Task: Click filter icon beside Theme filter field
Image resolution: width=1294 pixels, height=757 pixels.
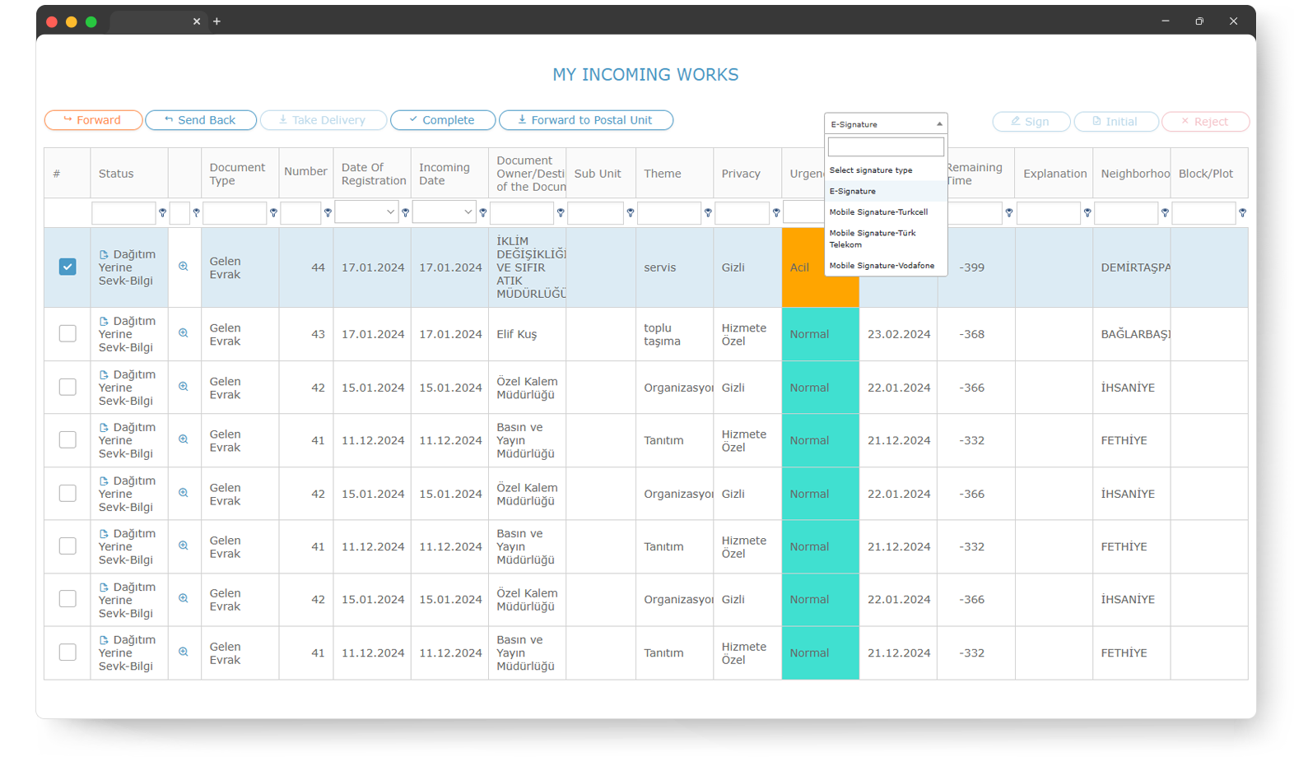Action: coord(708,213)
